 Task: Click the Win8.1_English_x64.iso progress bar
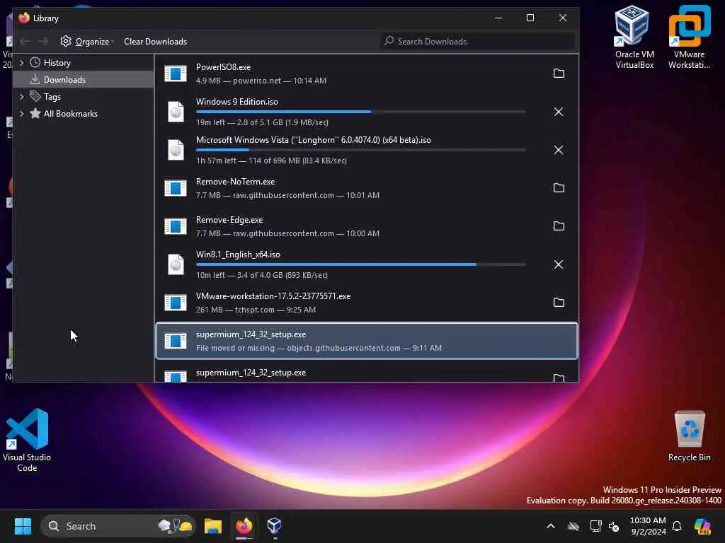pyautogui.click(x=360, y=264)
